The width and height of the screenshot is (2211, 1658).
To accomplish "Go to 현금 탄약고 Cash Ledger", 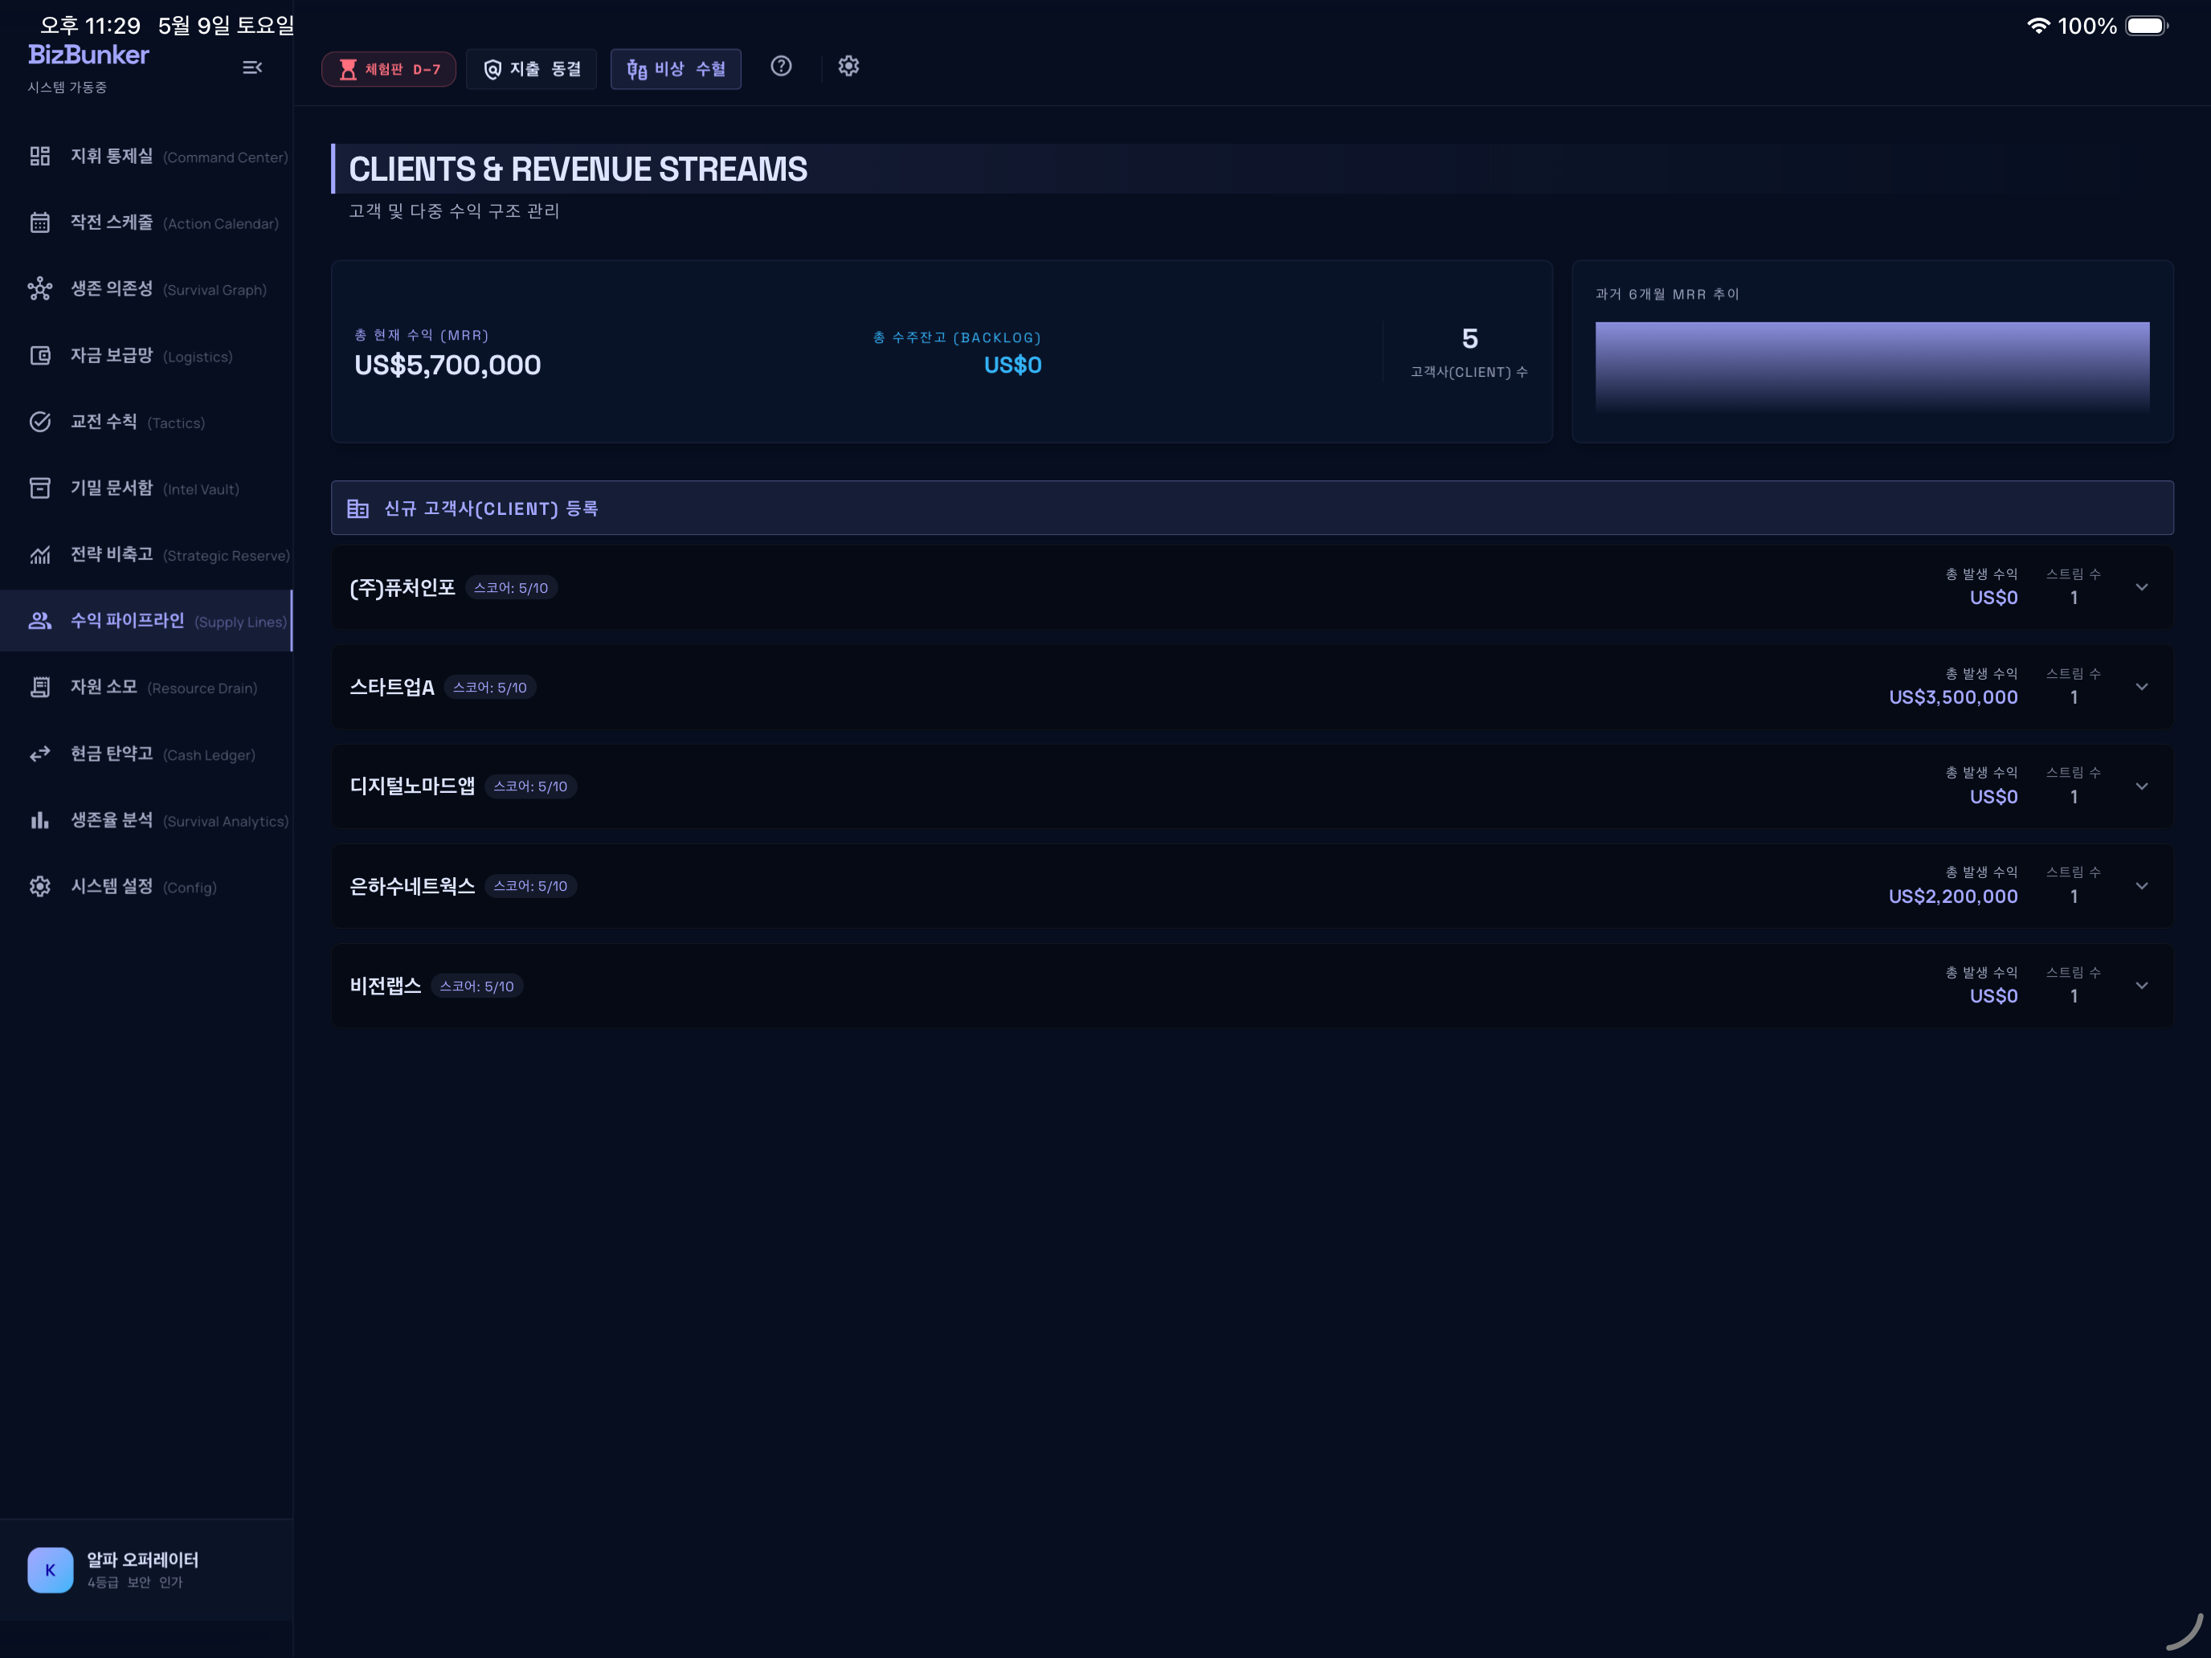I will pos(146,753).
